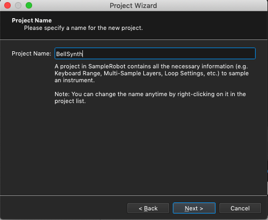
Task: Click the gray minimize window button
Action: click(18, 5)
